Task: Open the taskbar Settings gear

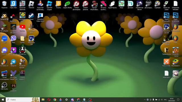Action: (66, 99)
